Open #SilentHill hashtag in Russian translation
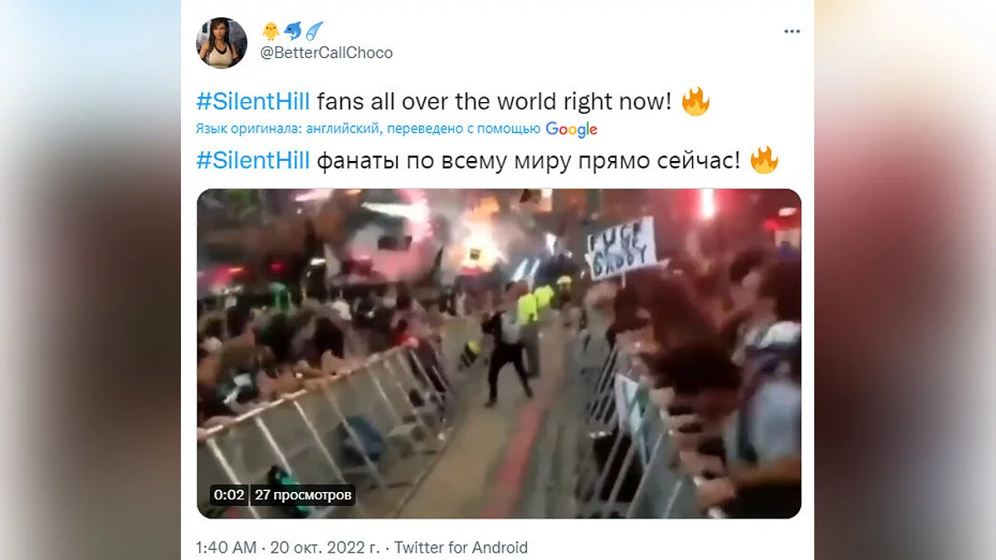Screen dimensions: 996x560 point(253,161)
